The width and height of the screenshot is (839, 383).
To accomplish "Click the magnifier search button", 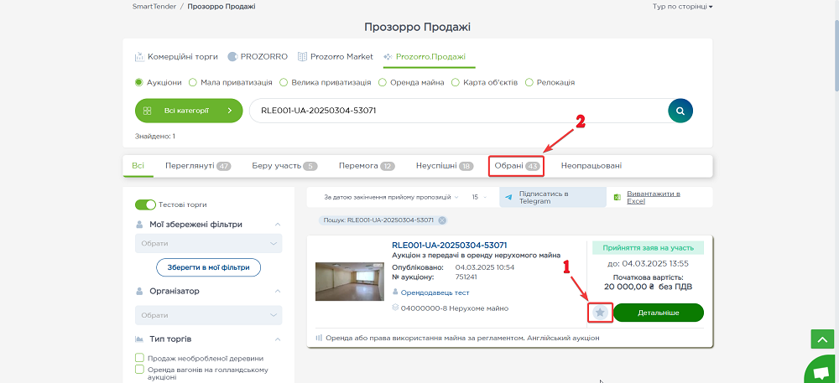I will (681, 110).
